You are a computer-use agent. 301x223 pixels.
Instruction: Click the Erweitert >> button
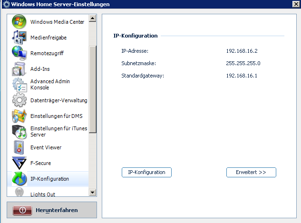pos(251,172)
